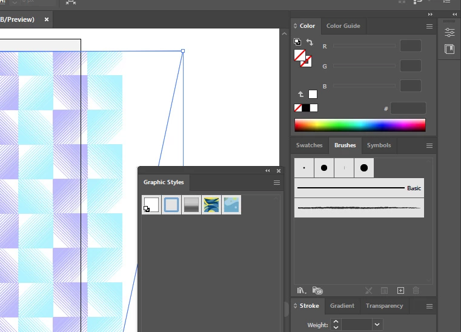This screenshot has height=332, width=461.
Task: Click the New Brush icon
Action: point(400,291)
